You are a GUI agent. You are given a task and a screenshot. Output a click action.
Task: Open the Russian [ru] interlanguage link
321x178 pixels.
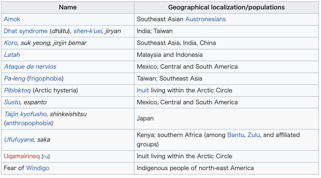pos(46,156)
